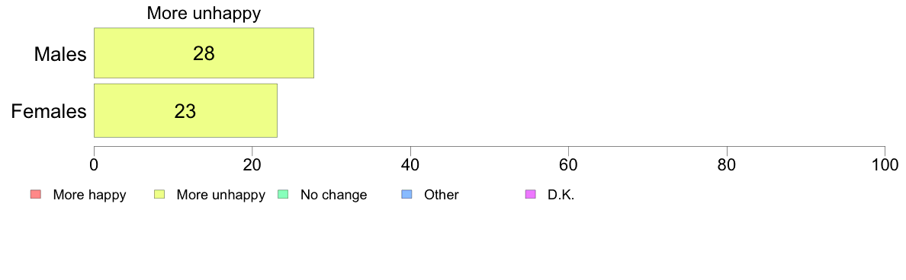Select the Males bar
Image resolution: width=906 pixels, height=280 pixels.
(204, 53)
